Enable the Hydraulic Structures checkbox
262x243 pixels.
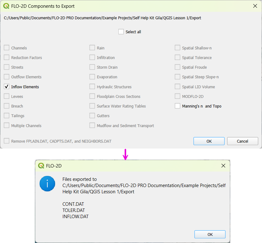(92, 87)
